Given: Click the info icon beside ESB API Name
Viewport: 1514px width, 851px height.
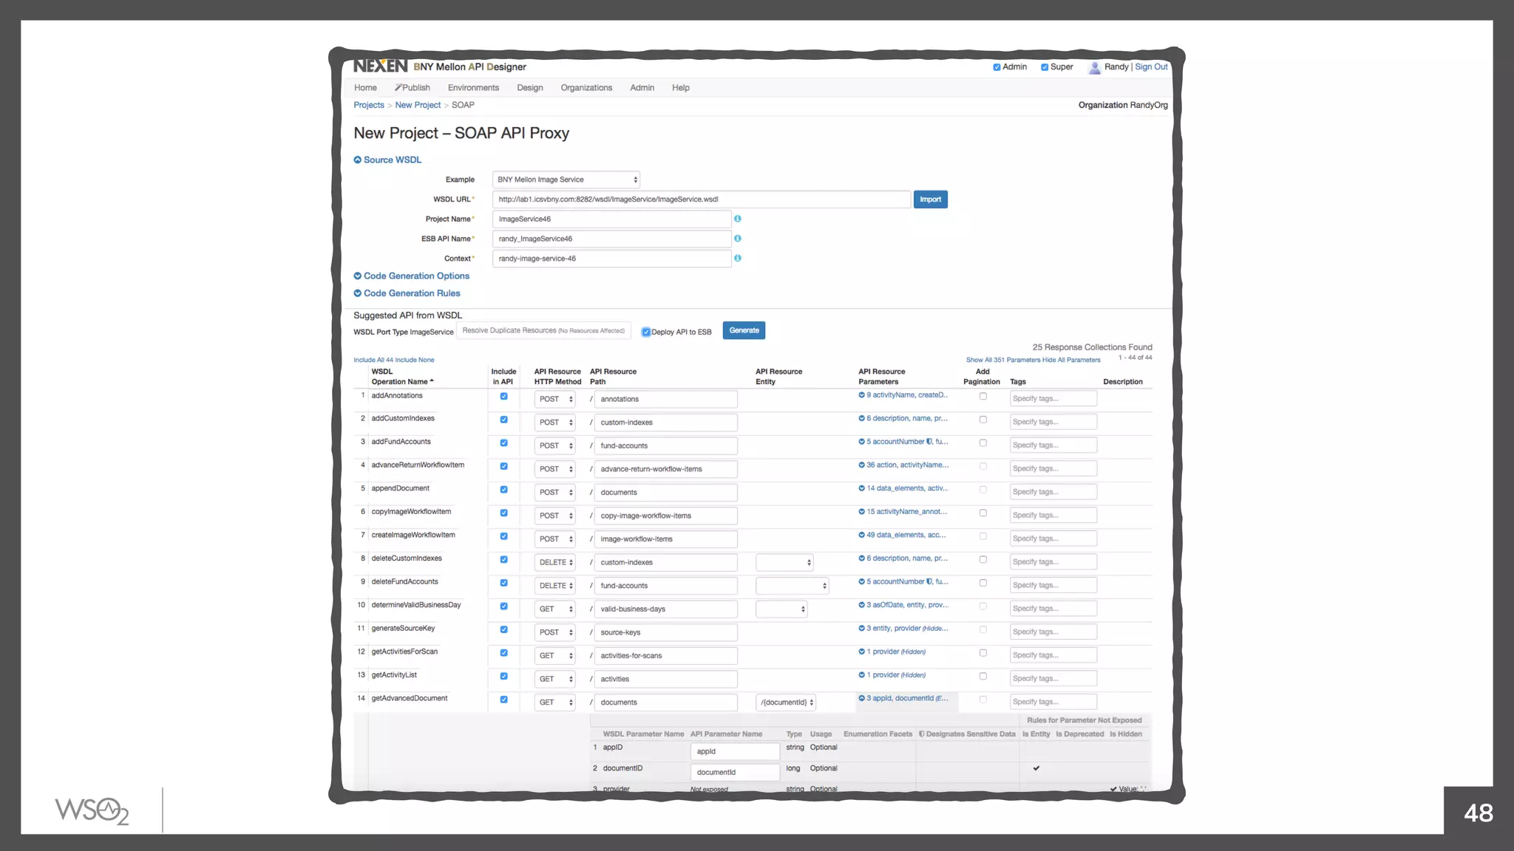Looking at the screenshot, I should 737,239.
